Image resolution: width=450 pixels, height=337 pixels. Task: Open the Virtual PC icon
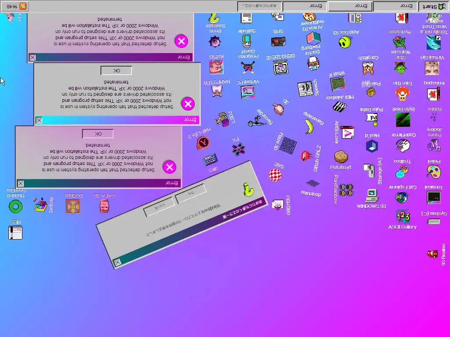248,92
